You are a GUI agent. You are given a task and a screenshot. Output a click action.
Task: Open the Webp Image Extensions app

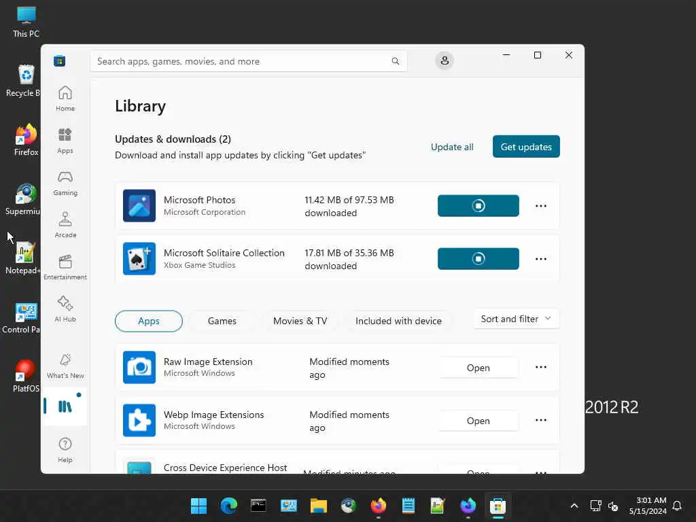478,420
